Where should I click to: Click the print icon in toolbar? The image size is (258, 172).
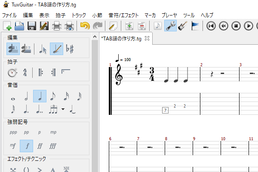[56, 26]
